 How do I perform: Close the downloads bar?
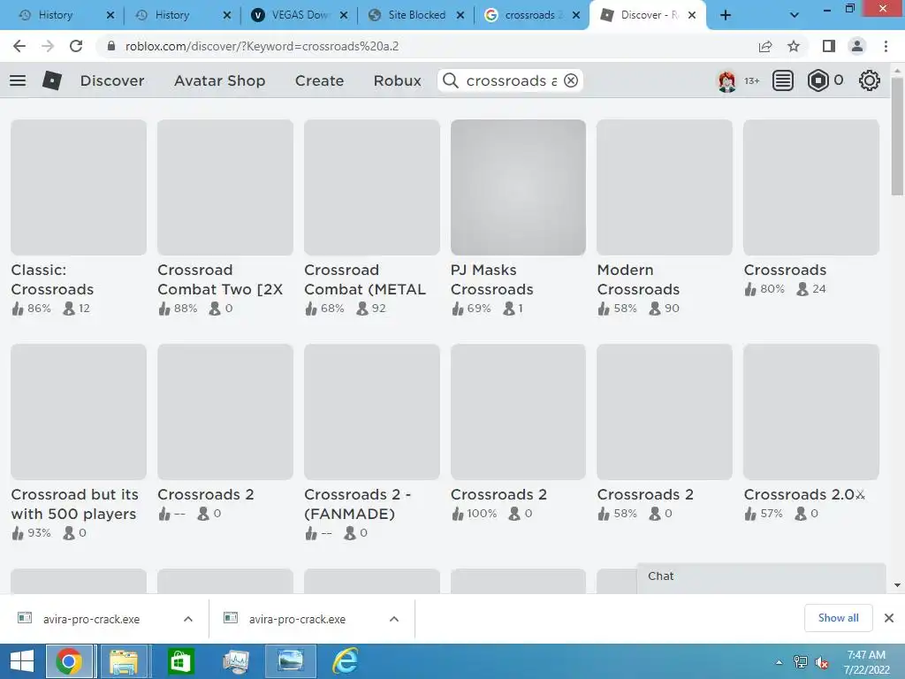click(x=889, y=618)
